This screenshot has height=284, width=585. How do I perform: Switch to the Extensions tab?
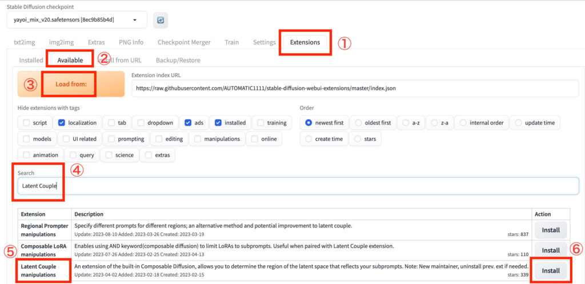tap(304, 42)
